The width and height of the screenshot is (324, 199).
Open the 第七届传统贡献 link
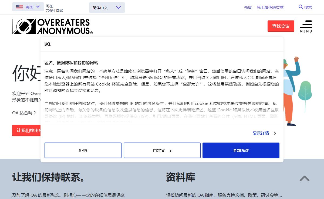(x=270, y=7)
